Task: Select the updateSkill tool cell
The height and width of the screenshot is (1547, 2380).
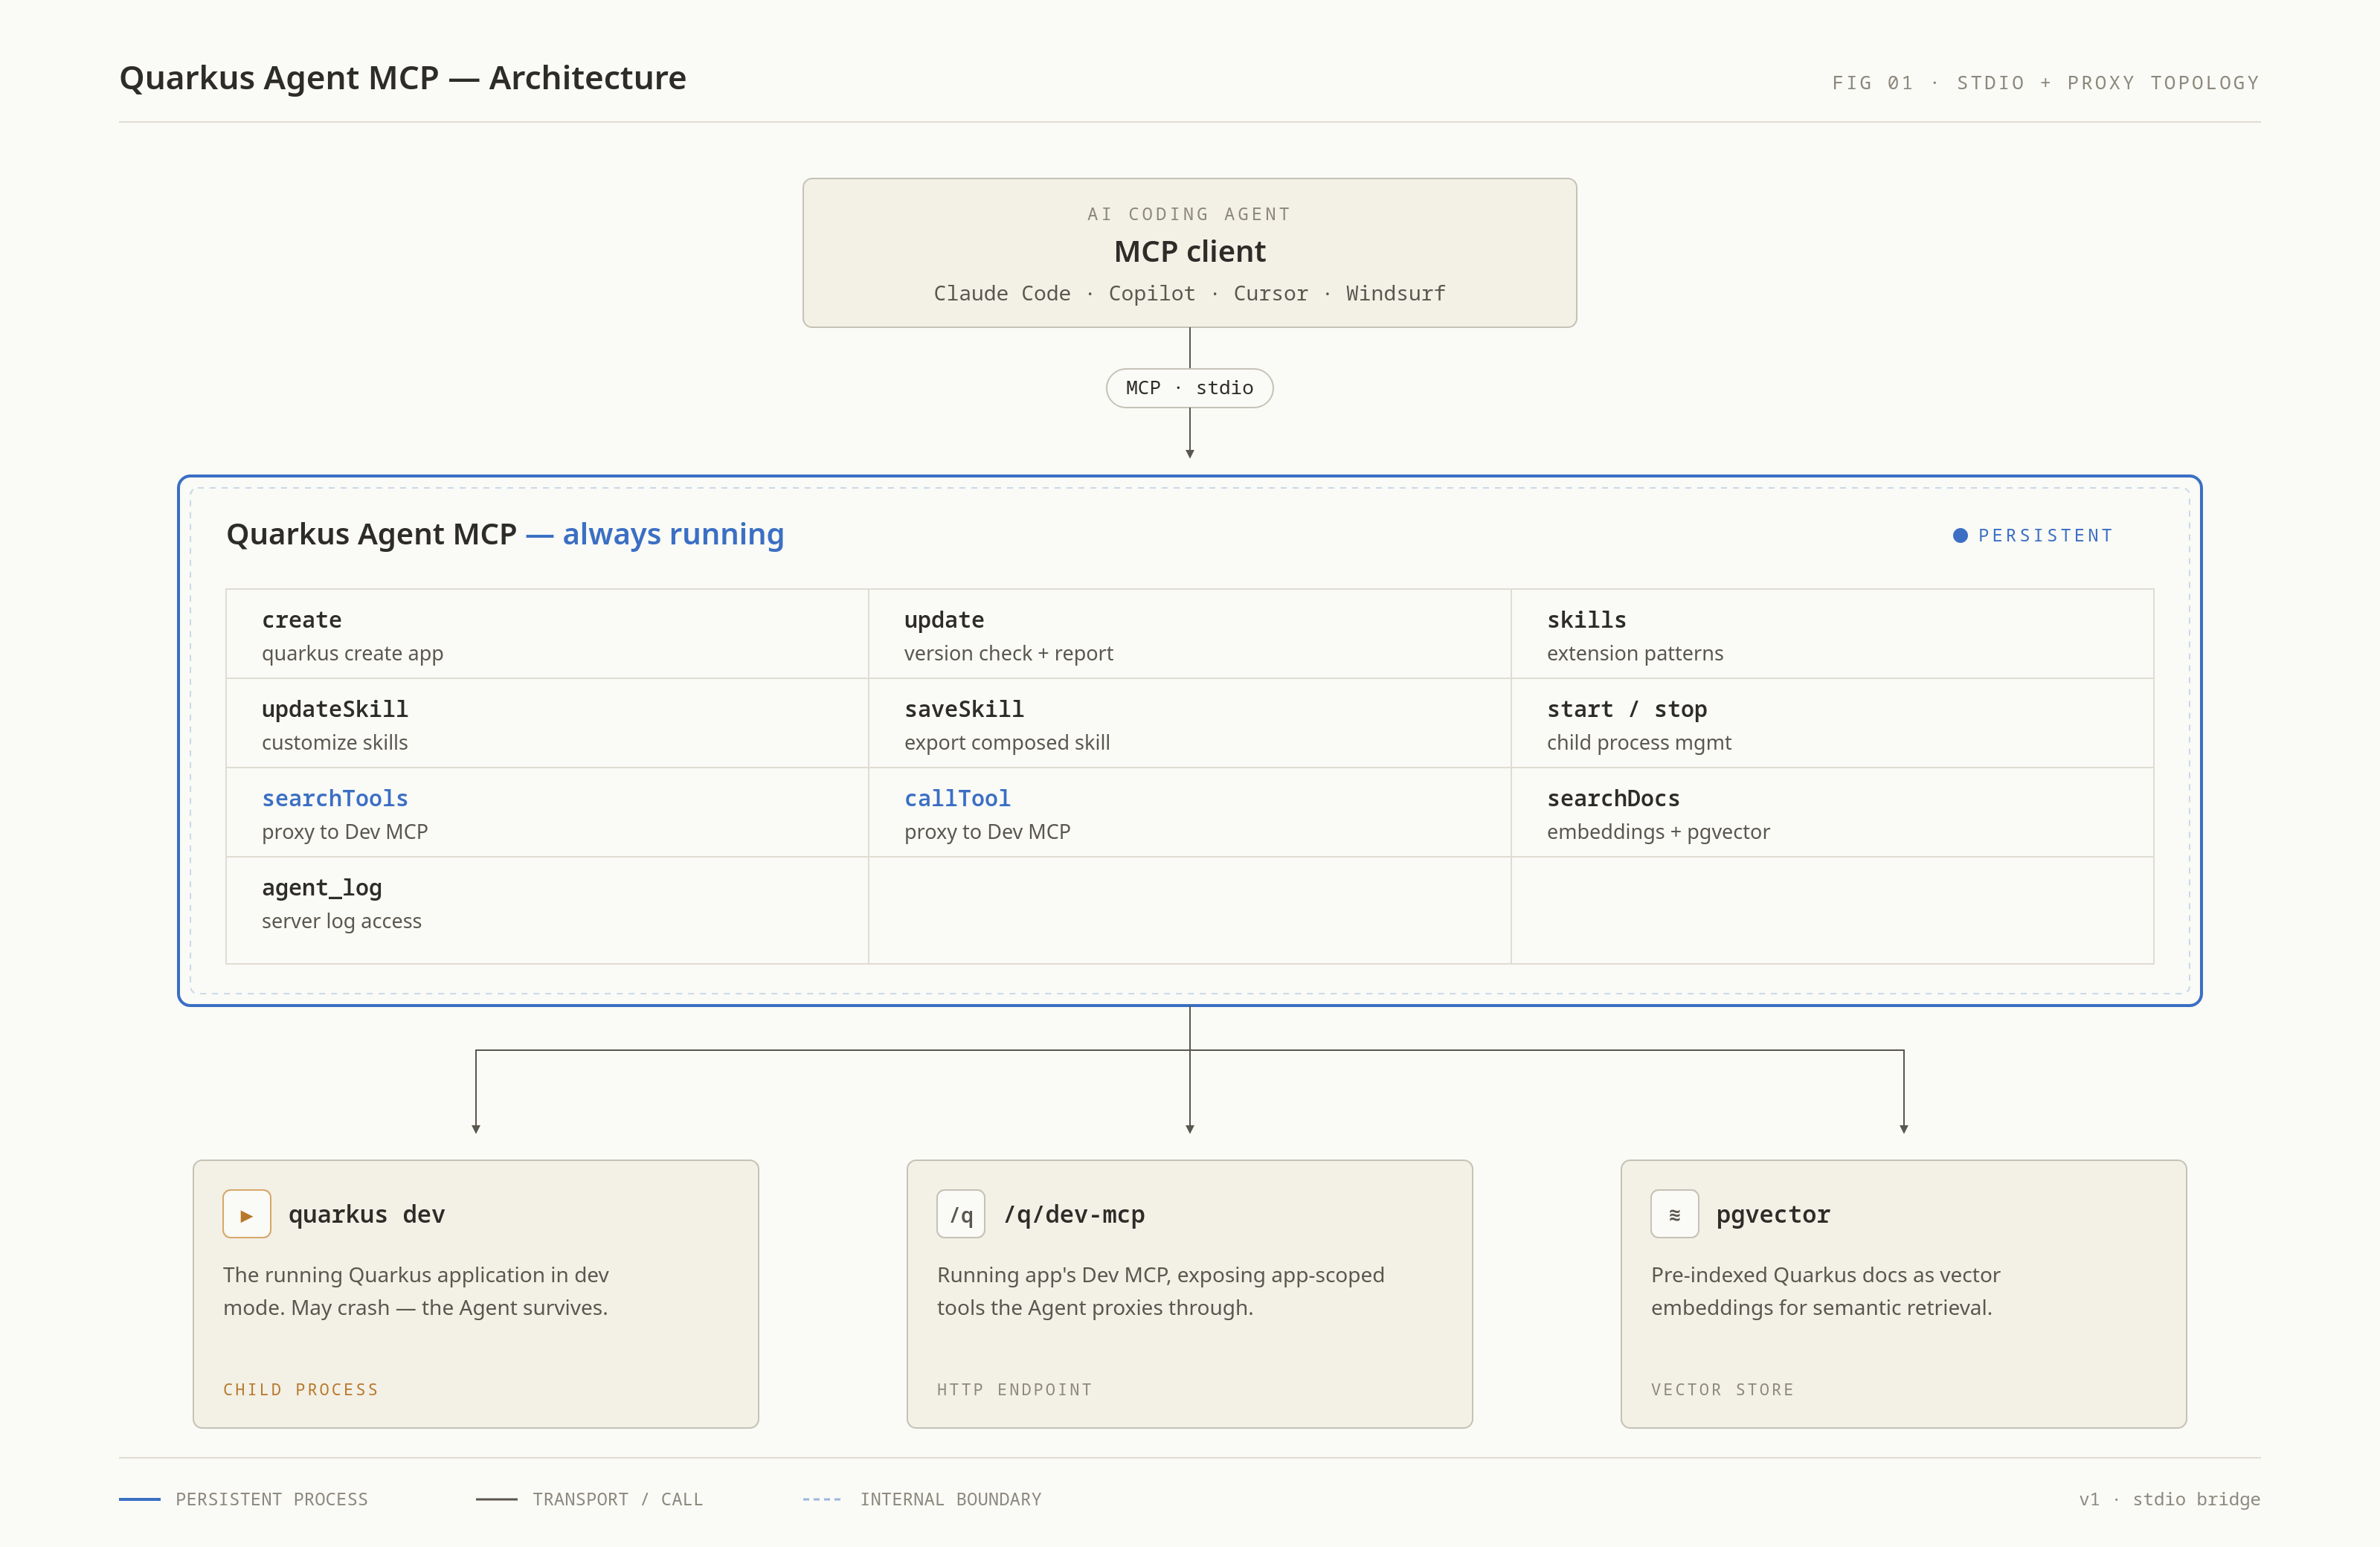Action: [x=547, y=723]
